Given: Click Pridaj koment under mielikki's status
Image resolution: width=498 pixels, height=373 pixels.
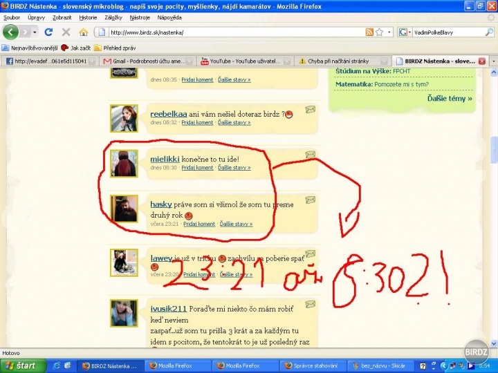Looking at the screenshot, I should [197, 167].
